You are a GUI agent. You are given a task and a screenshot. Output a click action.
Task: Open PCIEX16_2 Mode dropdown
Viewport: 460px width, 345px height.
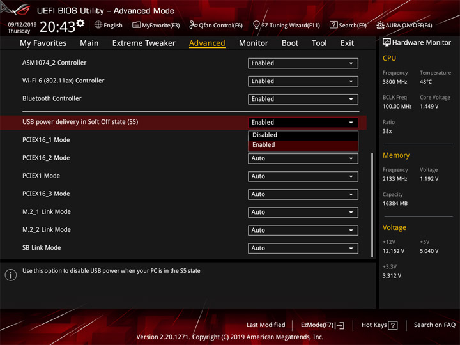(303, 158)
